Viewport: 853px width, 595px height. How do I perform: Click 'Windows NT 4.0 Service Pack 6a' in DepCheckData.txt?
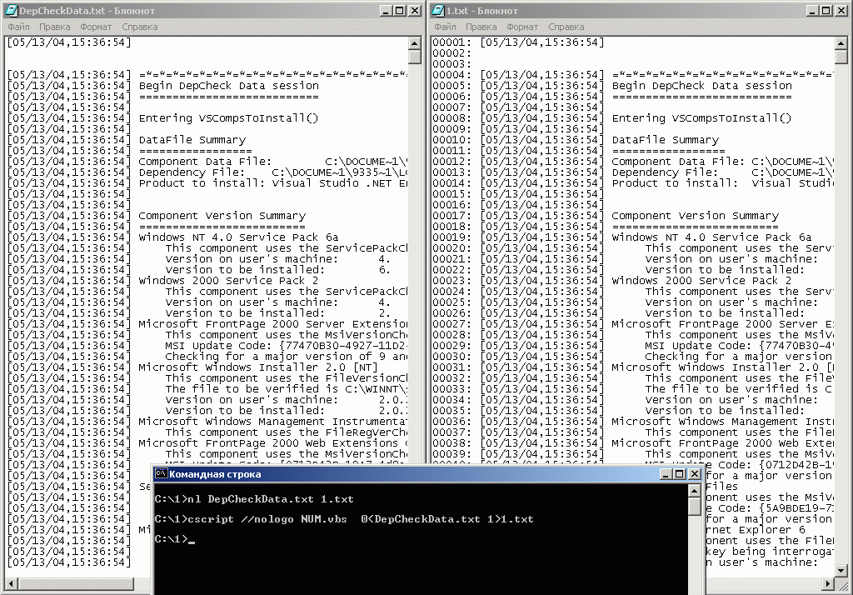[238, 237]
